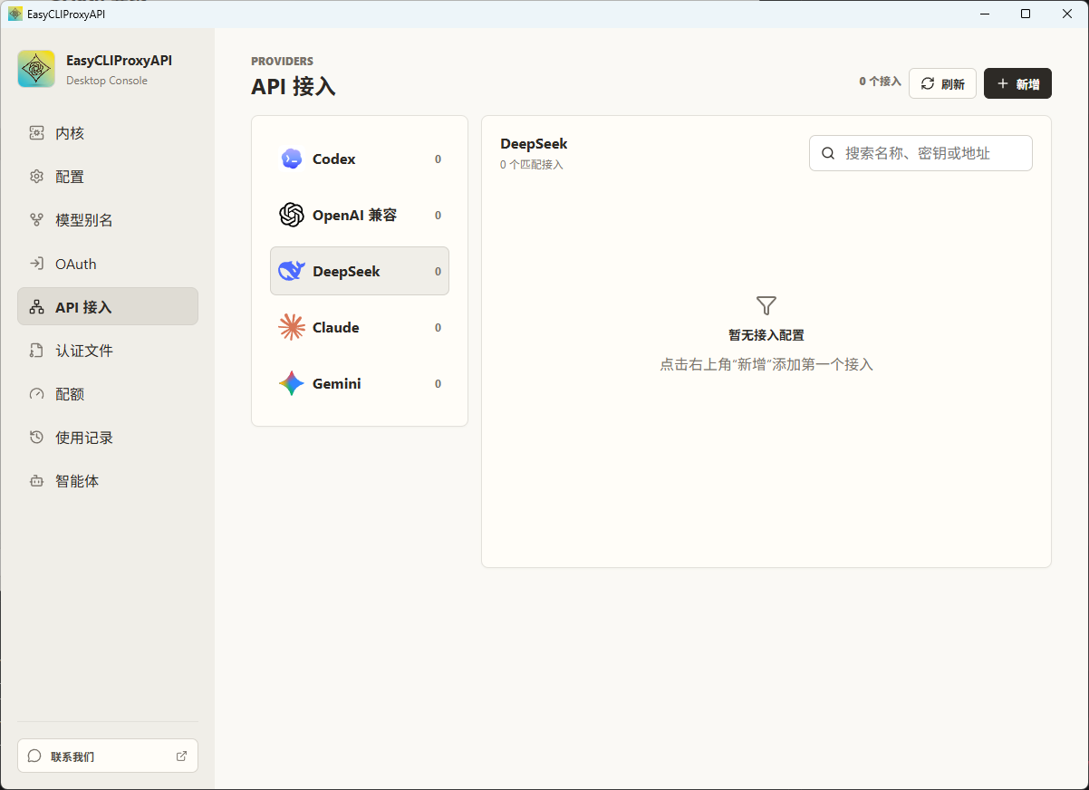Open the 智能体 page
The height and width of the screenshot is (790, 1089).
pos(108,481)
